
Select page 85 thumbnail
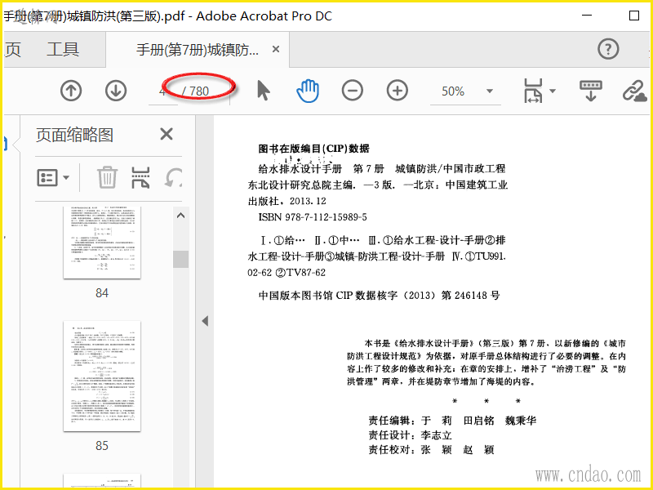[102, 376]
